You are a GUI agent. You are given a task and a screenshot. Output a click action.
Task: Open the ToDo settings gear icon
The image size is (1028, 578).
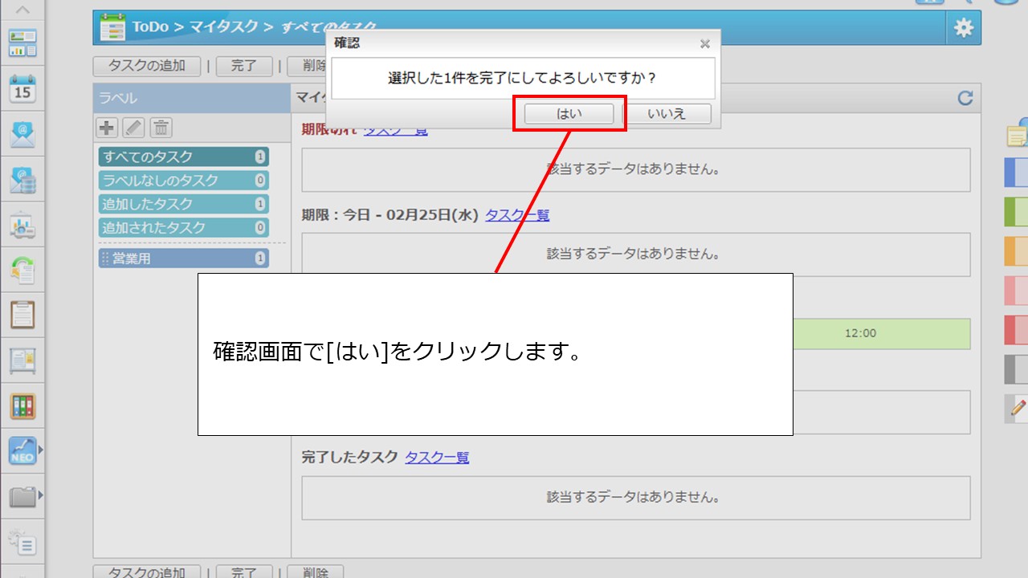pos(963,28)
